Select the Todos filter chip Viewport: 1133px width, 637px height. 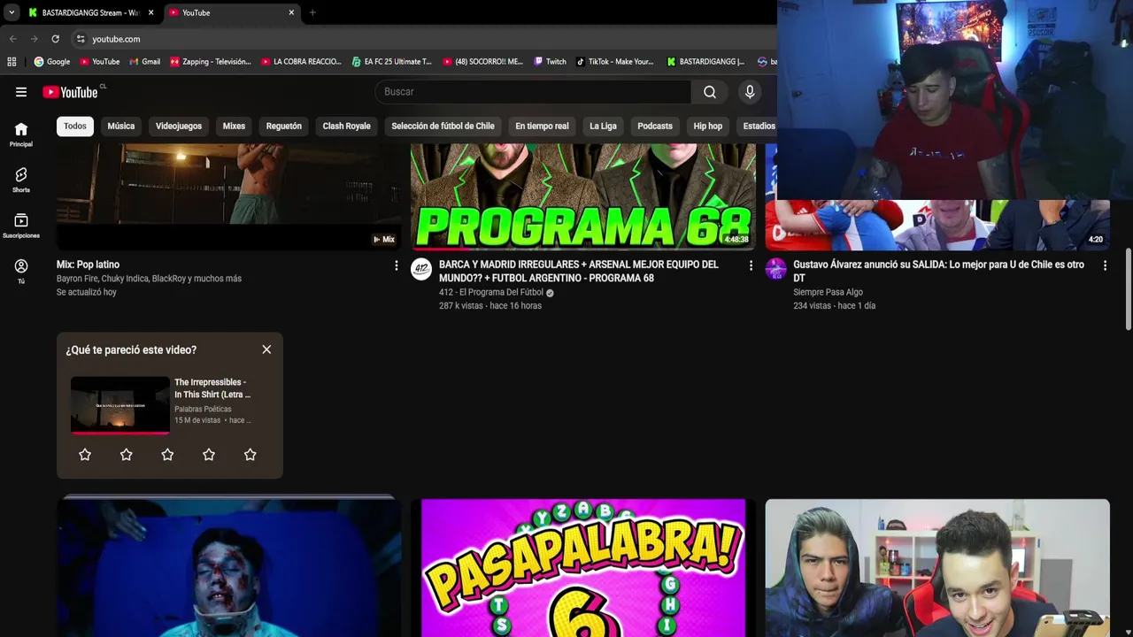click(75, 126)
